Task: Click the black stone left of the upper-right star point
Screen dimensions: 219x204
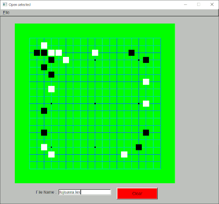Action: click(131, 53)
